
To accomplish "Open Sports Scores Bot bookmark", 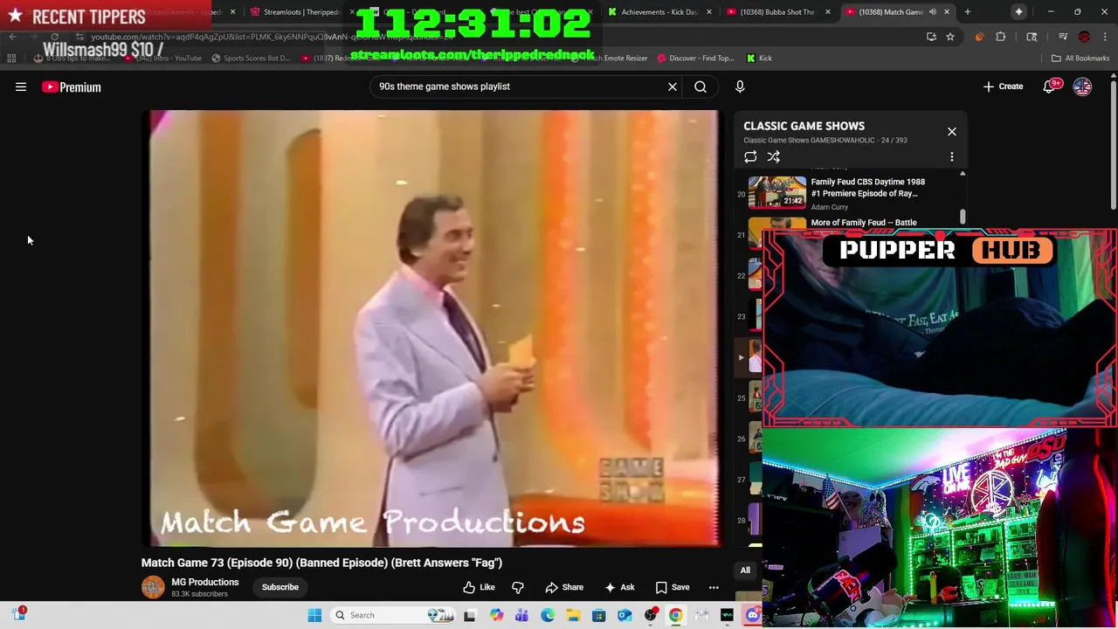I will pos(251,59).
